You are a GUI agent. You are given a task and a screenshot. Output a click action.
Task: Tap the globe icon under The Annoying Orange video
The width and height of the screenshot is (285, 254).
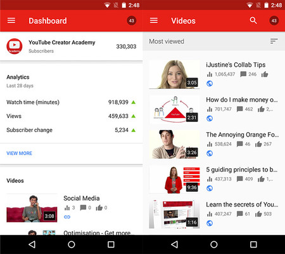(210, 153)
